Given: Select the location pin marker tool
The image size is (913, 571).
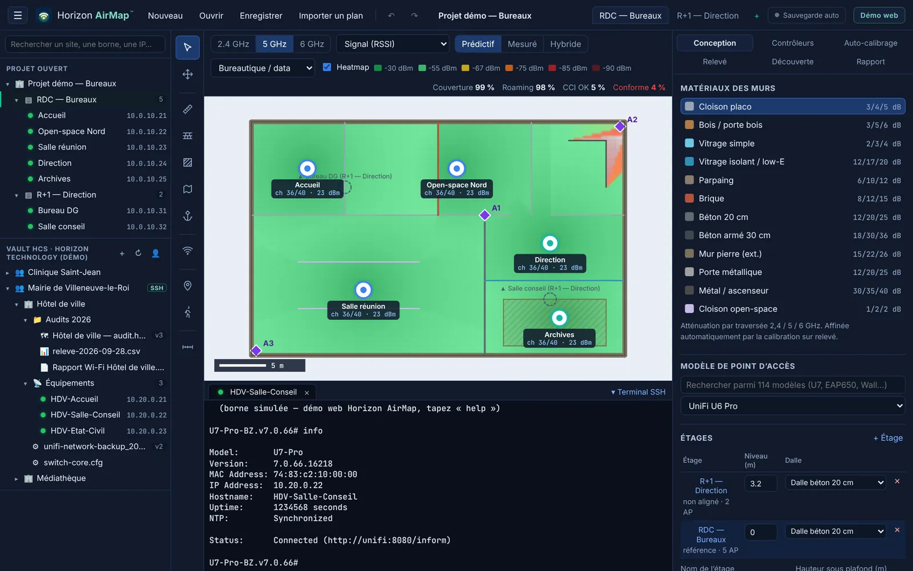Looking at the screenshot, I should (188, 285).
